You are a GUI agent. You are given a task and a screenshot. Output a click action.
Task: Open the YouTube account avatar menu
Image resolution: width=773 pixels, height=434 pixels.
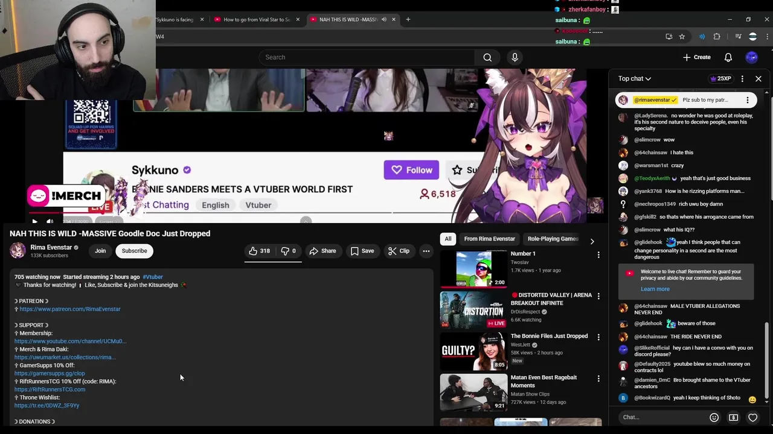(x=752, y=57)
